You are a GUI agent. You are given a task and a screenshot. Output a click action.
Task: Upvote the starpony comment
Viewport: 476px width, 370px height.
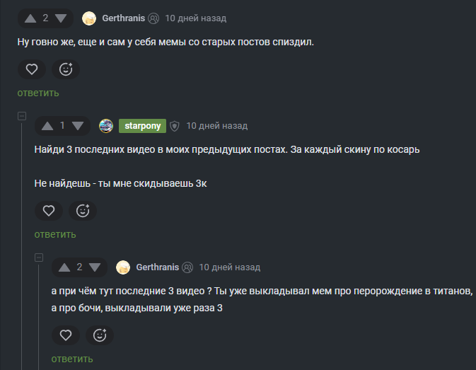coord(47,126)
